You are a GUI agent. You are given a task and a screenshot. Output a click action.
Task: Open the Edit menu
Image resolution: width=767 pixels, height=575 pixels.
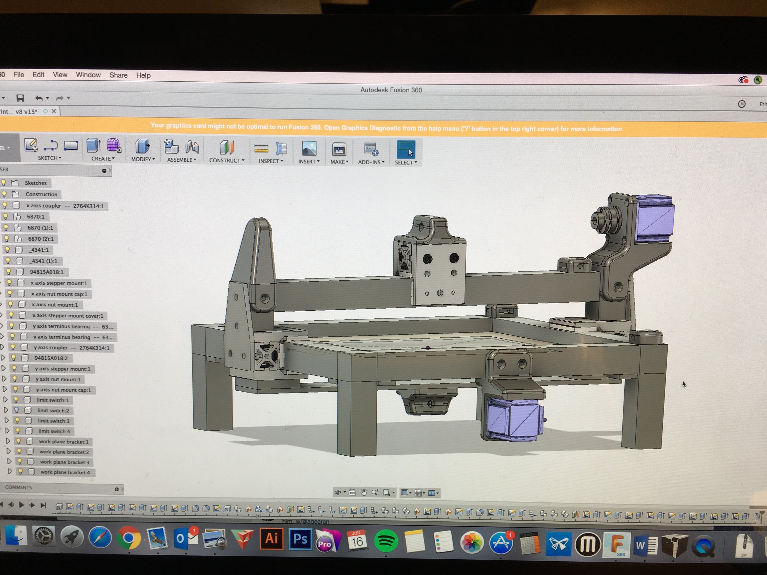pyautogui.click(x=38, y=75)
